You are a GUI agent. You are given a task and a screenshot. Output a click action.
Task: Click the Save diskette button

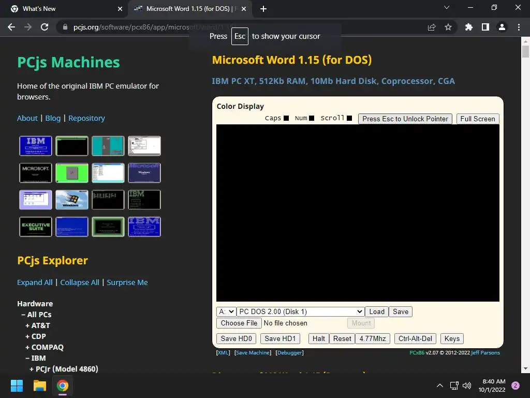point(401,311)
